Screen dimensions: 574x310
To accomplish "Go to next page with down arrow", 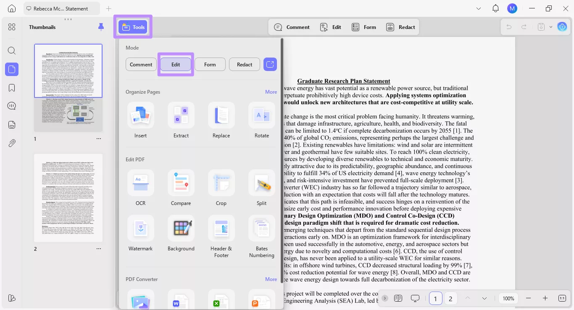I will pos(484,298).
